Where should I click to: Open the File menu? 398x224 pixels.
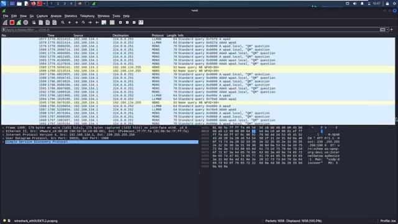click(6, 16)
